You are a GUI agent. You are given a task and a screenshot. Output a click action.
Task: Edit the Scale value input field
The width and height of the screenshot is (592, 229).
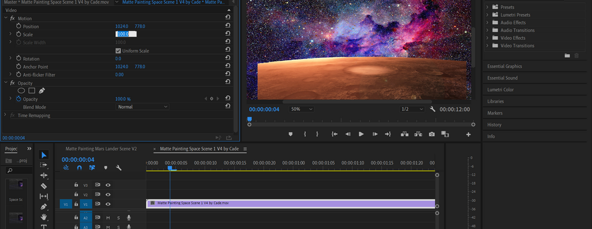[x=126, y=34]
